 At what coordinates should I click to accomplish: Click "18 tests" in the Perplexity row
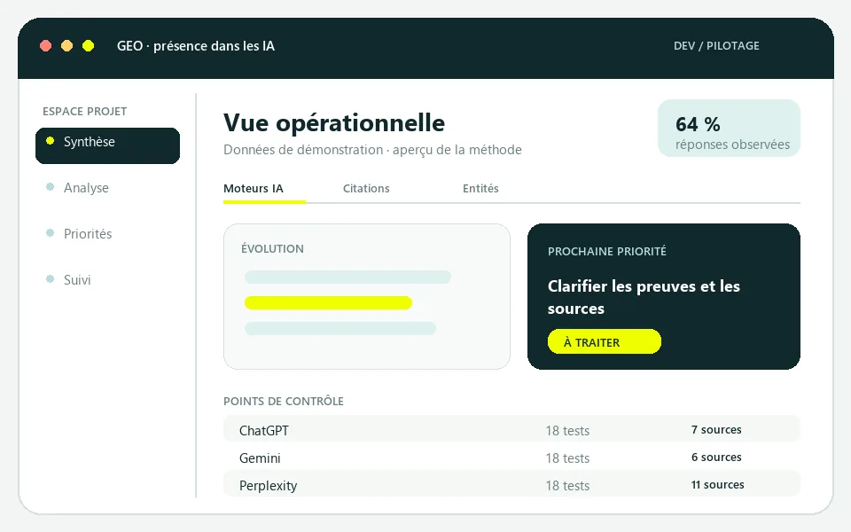click(567, 486)
